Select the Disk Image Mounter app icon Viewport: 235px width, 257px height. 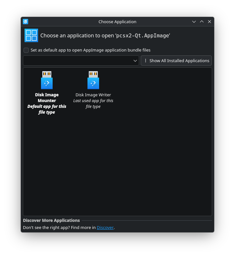pos(47,80)
